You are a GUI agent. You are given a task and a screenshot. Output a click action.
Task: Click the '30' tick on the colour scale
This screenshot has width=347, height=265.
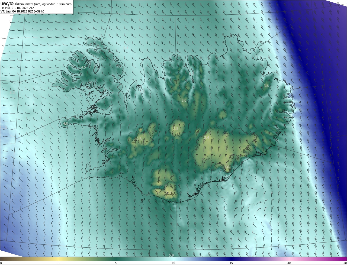289,263
